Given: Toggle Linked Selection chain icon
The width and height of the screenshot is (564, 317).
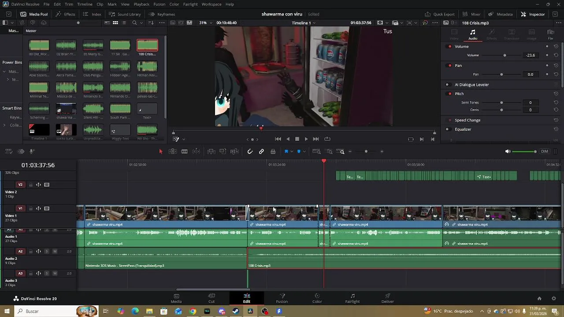Looking at the screenshot, I should pyautogui.click(x=261, y=151).
